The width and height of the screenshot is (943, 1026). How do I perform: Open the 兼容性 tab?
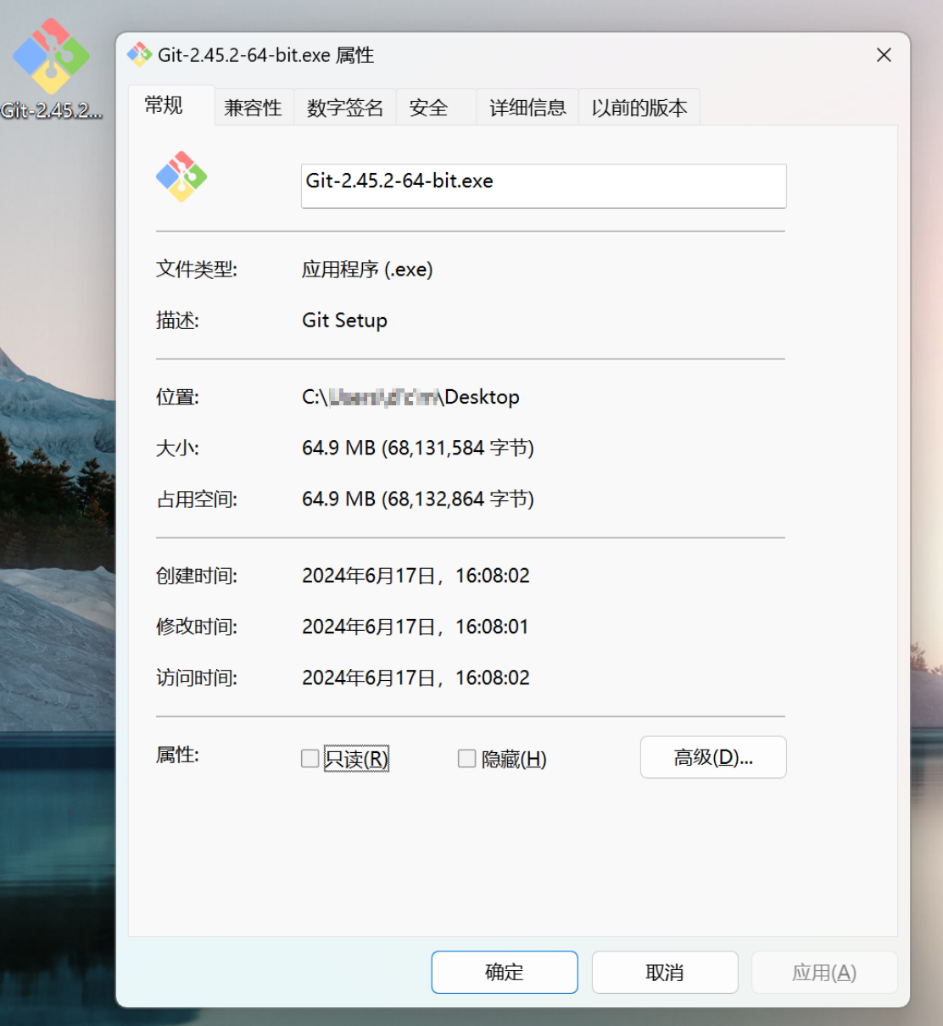tap(254, 108)
